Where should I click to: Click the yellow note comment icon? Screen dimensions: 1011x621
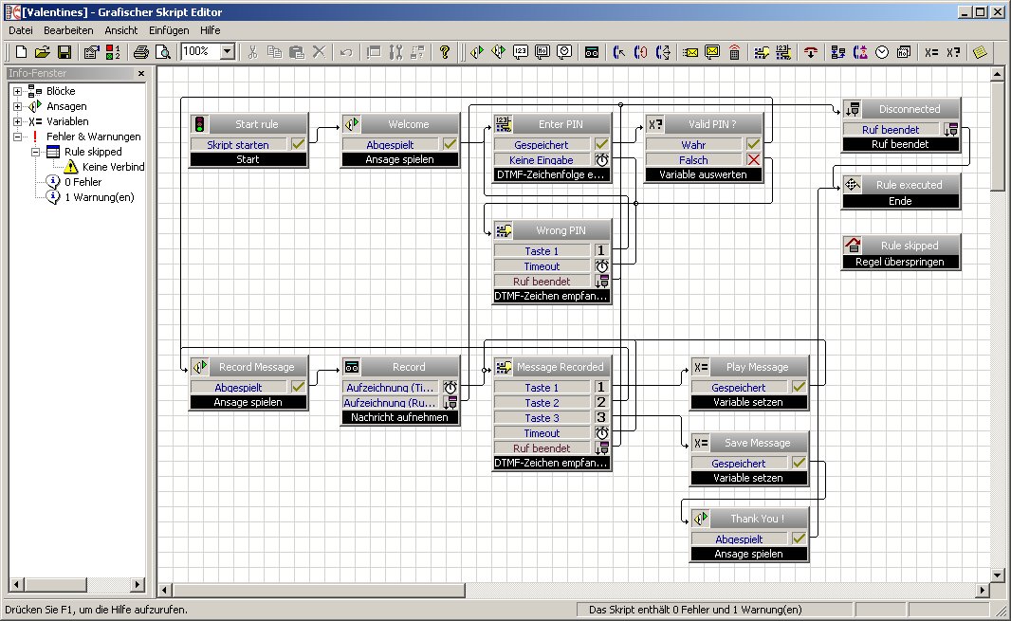pyautogui.click(x=981, y=52)
